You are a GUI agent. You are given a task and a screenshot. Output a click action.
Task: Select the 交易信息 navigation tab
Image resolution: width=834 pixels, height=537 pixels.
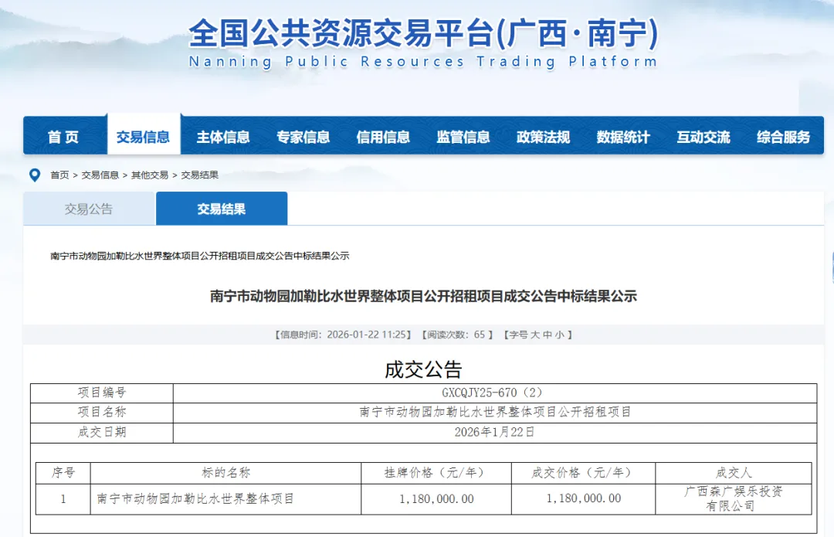[x=143, y=137]
